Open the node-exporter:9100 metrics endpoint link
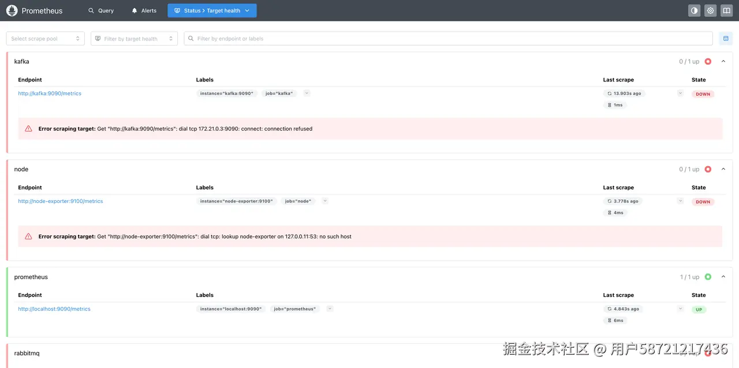 (x=61, y=201)
